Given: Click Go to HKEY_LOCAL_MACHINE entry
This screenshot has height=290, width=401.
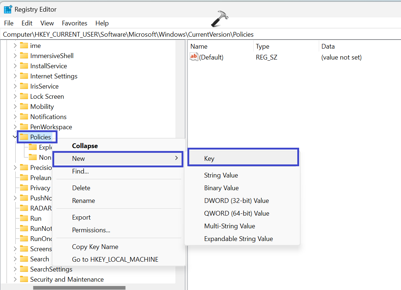Looking at the screenshot, I should tap(115, 259).
